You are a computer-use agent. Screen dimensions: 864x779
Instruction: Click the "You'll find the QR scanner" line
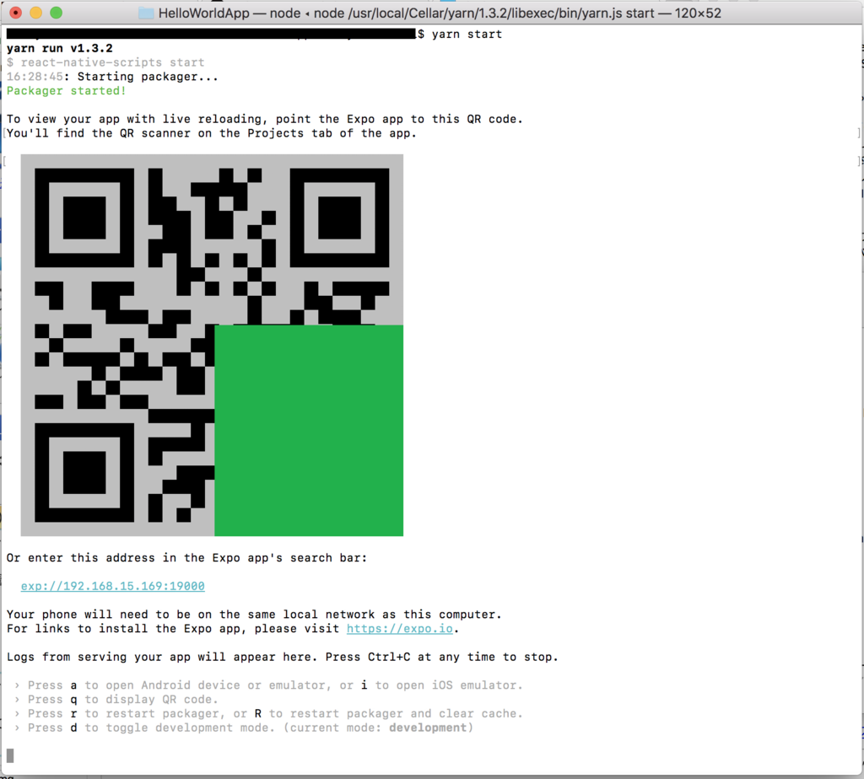(x=212, y=133)
